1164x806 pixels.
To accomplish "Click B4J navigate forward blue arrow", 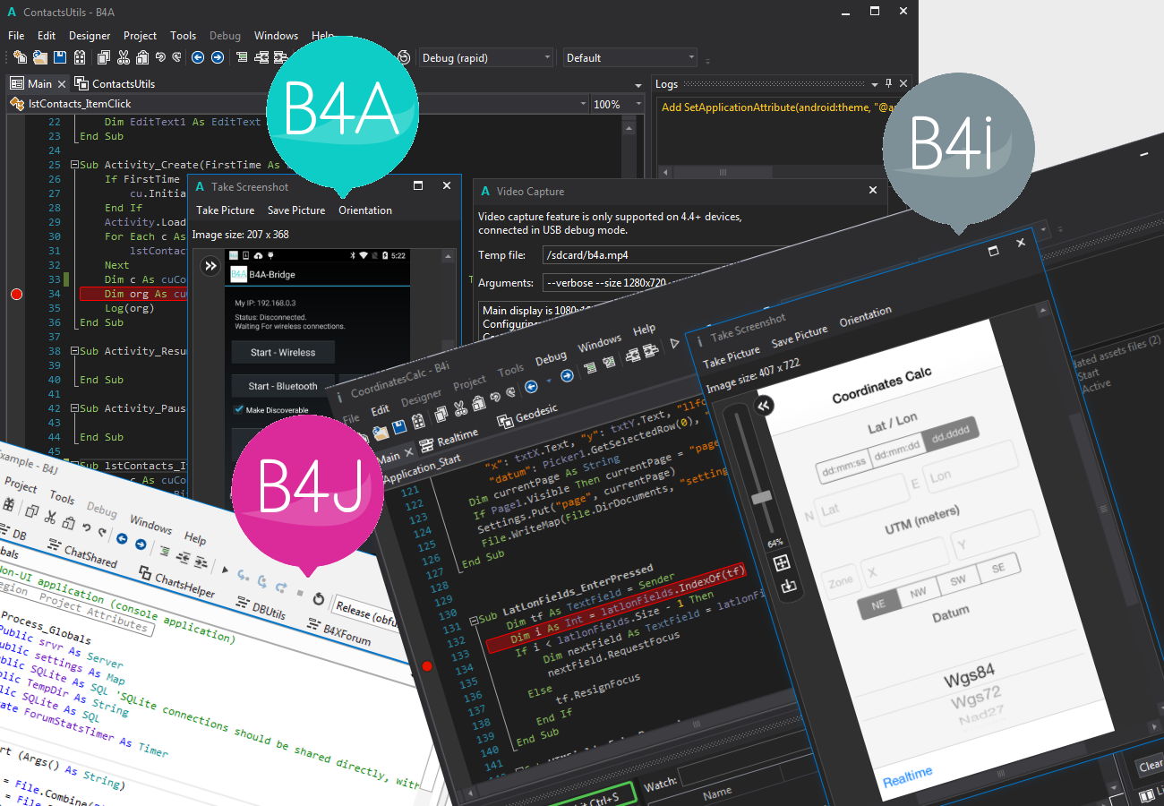I will [141, 544].
